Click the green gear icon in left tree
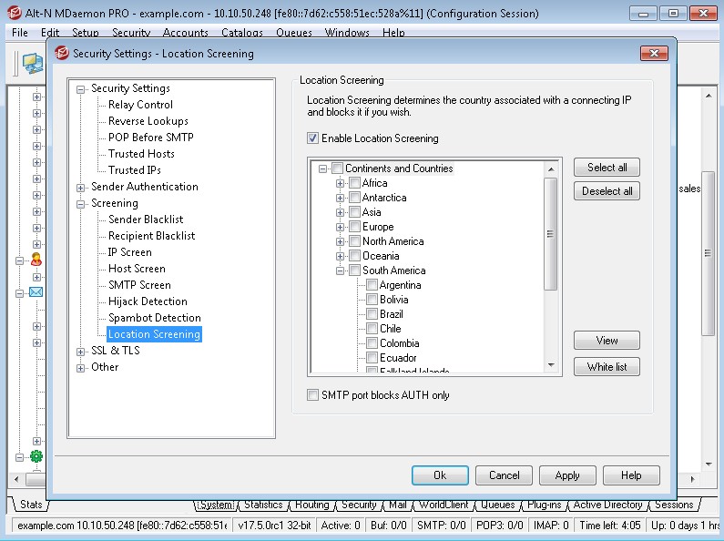This screenshot has width=724, height=541. coord(36,456)
